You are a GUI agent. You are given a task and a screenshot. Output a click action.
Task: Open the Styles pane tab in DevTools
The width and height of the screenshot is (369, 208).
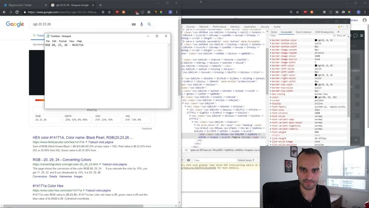coord(274,32)
